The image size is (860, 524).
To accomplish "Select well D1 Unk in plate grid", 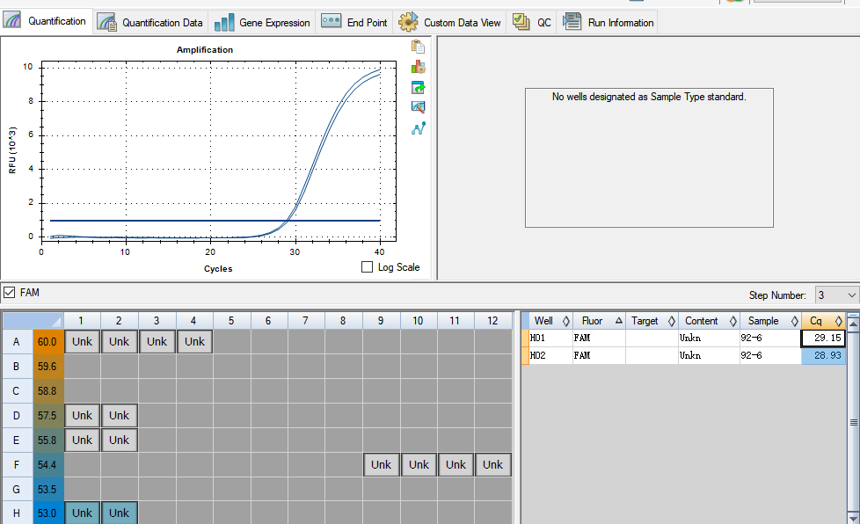I will click(83, 416).
